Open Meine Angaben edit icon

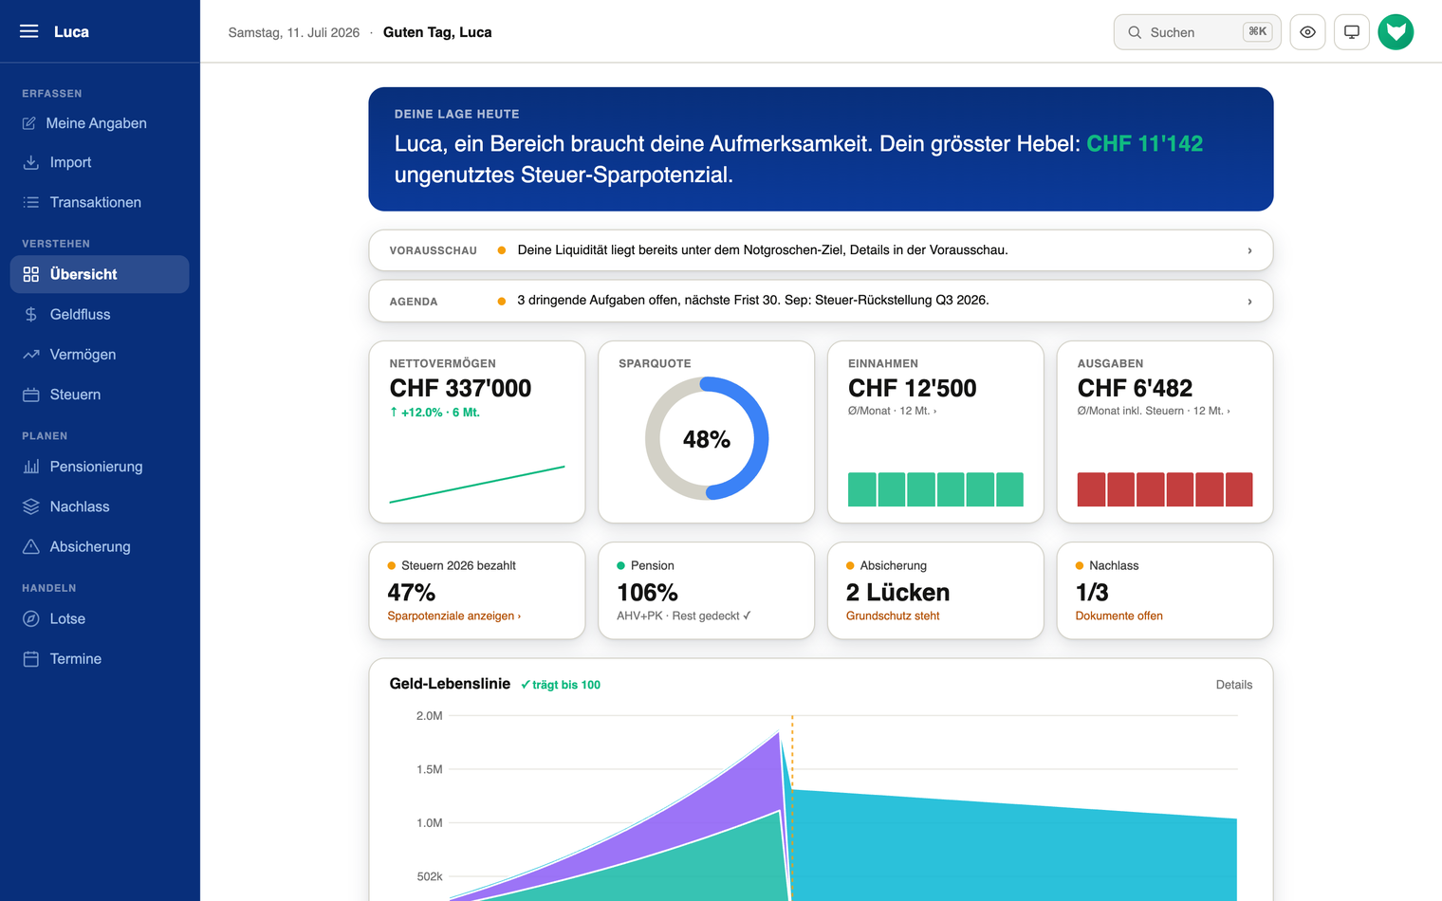(29, 123)
